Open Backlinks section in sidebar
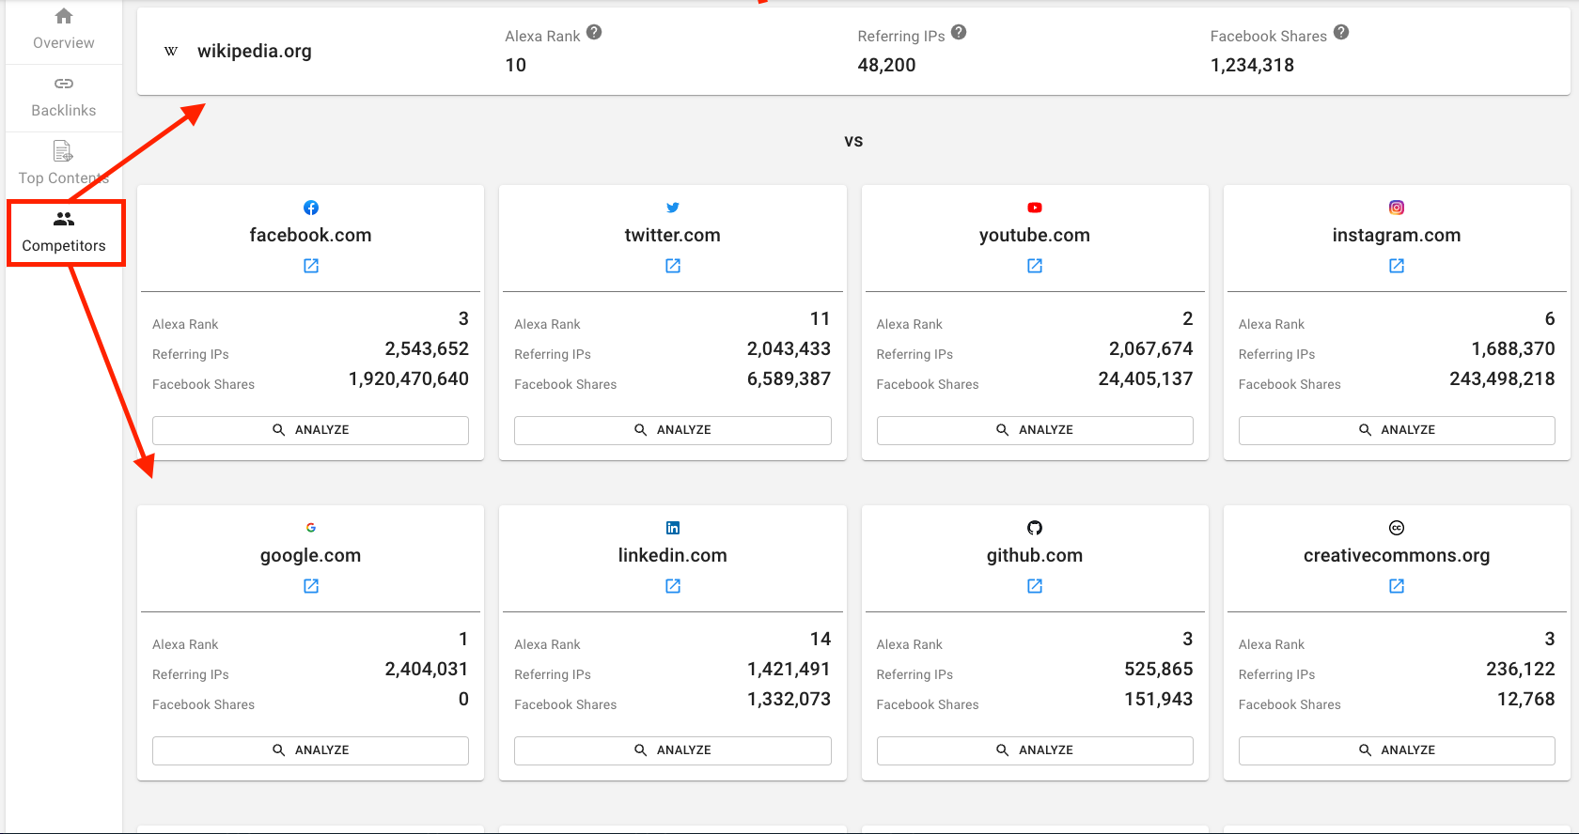 tap(64, 98)
